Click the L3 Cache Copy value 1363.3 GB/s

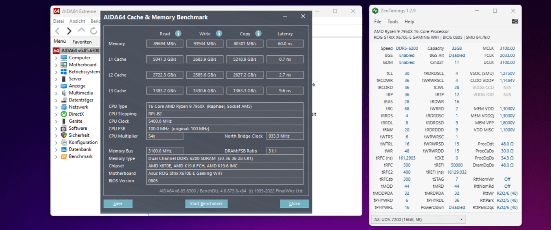245,91
